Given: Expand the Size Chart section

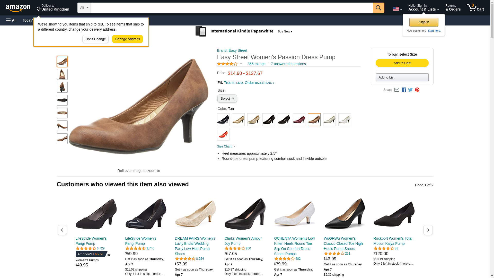Looking at the screenshot, I should (226, 146).
